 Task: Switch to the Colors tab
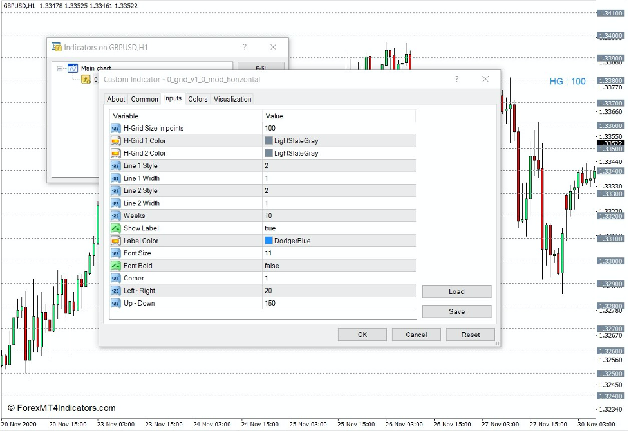(x=198, y=99)
